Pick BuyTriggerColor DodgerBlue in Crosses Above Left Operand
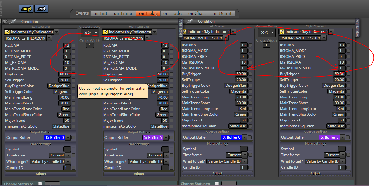 coord(59,86)
